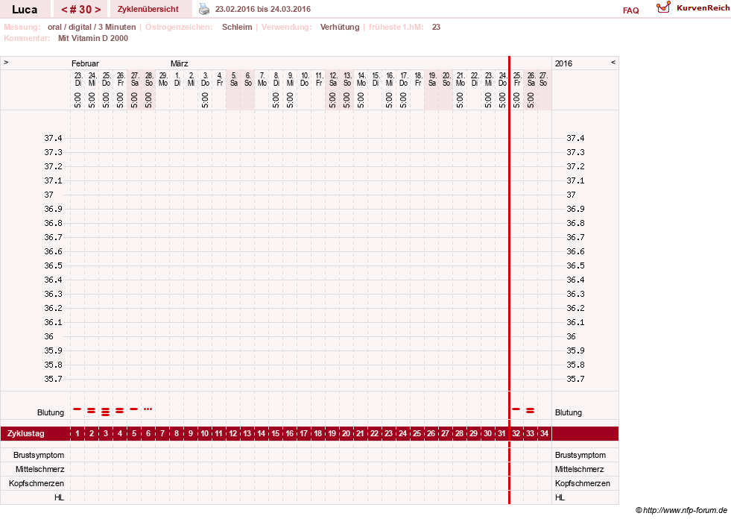Open the Zyklenübersicht tab
This screenshot has height=519, width=731.
pyautogui.click(x=148, y=9)
